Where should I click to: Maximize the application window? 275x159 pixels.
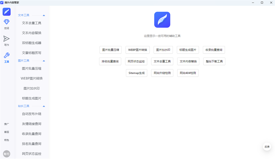point(262,3)
